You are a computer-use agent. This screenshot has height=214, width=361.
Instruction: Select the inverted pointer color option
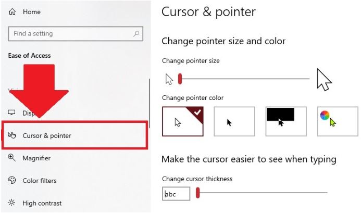coord(285,121)
